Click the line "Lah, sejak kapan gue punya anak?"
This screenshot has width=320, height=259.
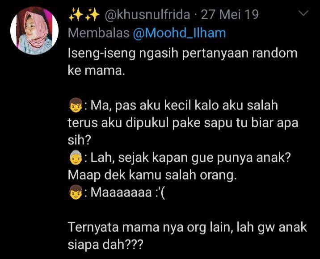(190, 158)
